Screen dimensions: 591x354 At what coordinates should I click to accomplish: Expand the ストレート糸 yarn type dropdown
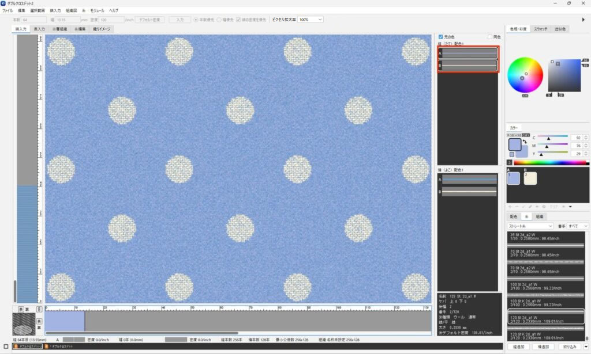530,226
